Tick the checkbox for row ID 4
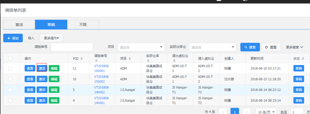The image size is (310, 114). pyautogui.click(x=10, y=101)
